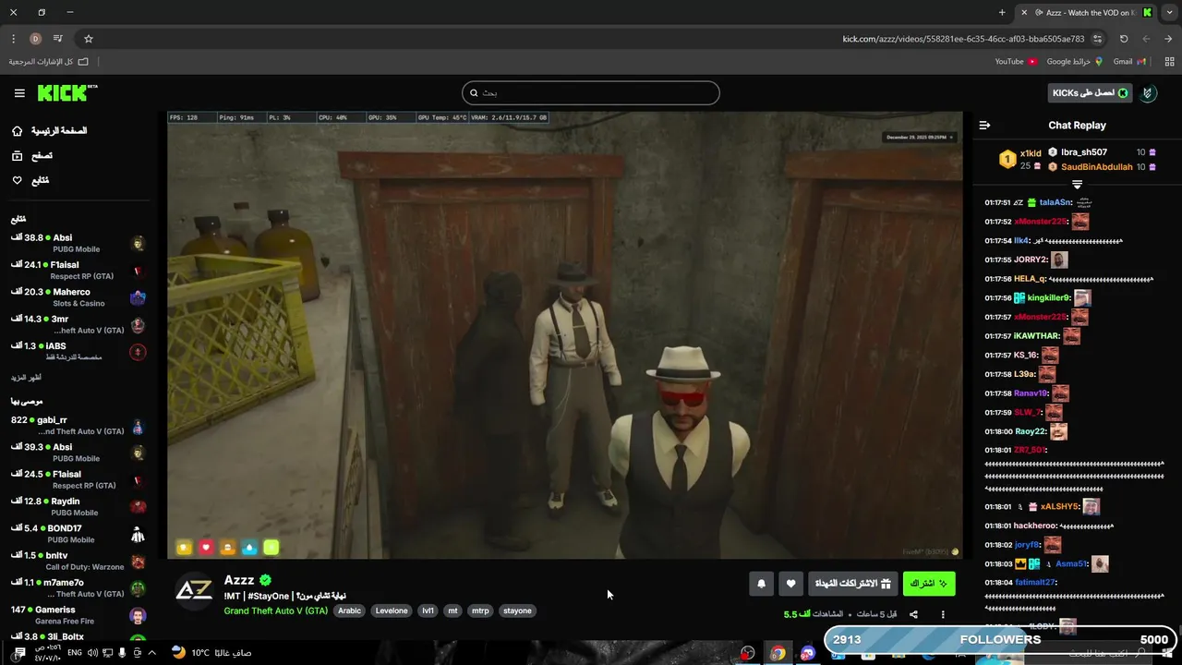Screen dimensions: 1182x665
Task: Click the blue droplet emote icon on video
Action: (x=249, y=548)
